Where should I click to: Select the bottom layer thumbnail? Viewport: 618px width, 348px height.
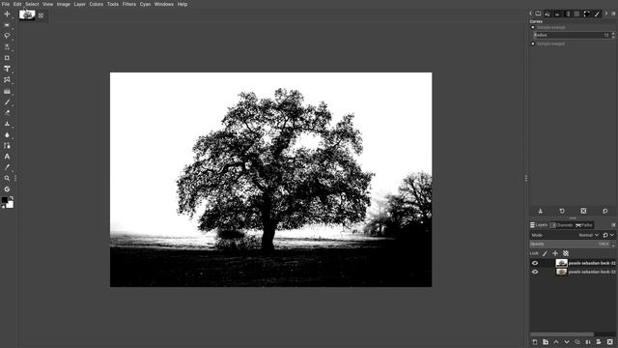click(561, 272)
